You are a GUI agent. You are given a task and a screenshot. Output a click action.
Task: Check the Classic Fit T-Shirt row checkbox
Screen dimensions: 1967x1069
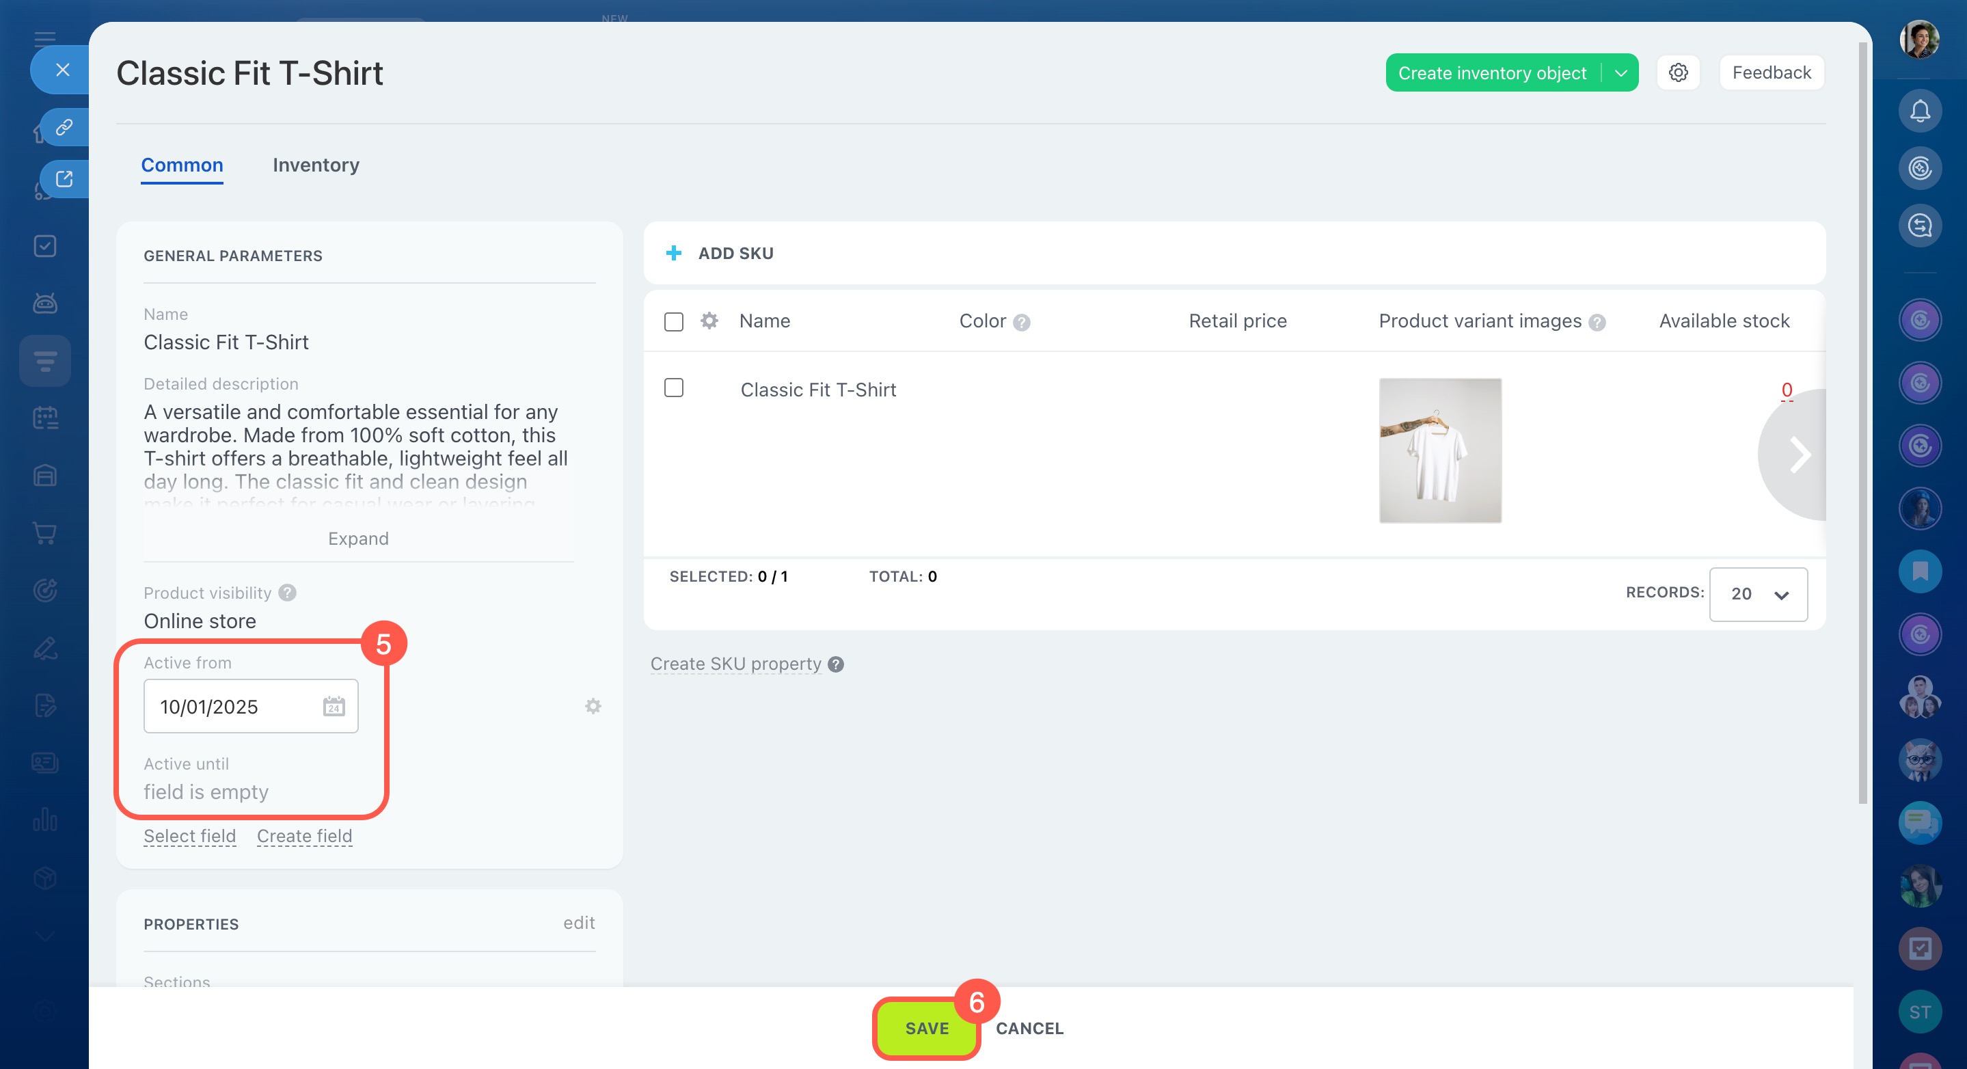[673, 388]
